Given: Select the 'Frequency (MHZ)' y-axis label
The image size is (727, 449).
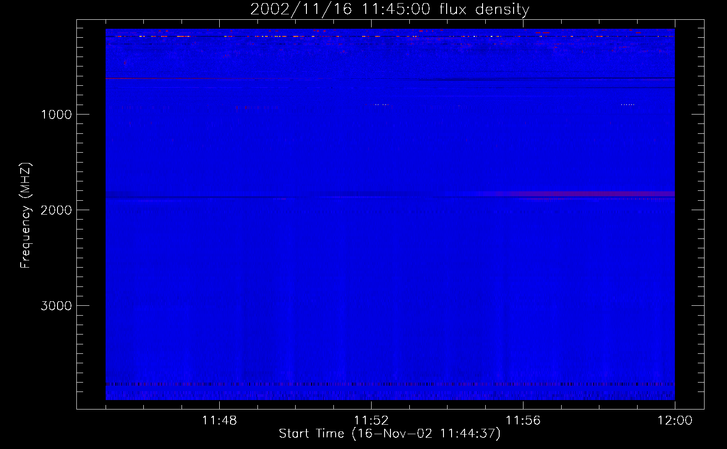Looking at the screenshot, I should 26,216.
